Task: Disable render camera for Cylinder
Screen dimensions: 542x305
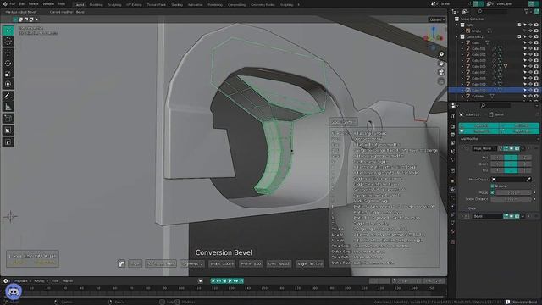Action: [x=536, y=96]
